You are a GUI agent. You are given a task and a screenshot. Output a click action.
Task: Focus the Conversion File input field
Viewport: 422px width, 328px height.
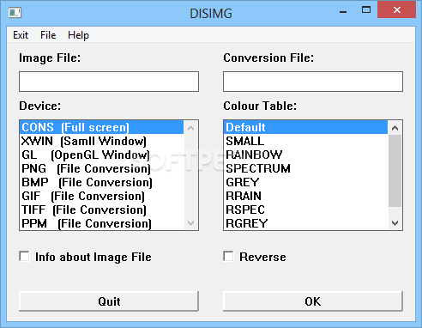pos(313,82)
